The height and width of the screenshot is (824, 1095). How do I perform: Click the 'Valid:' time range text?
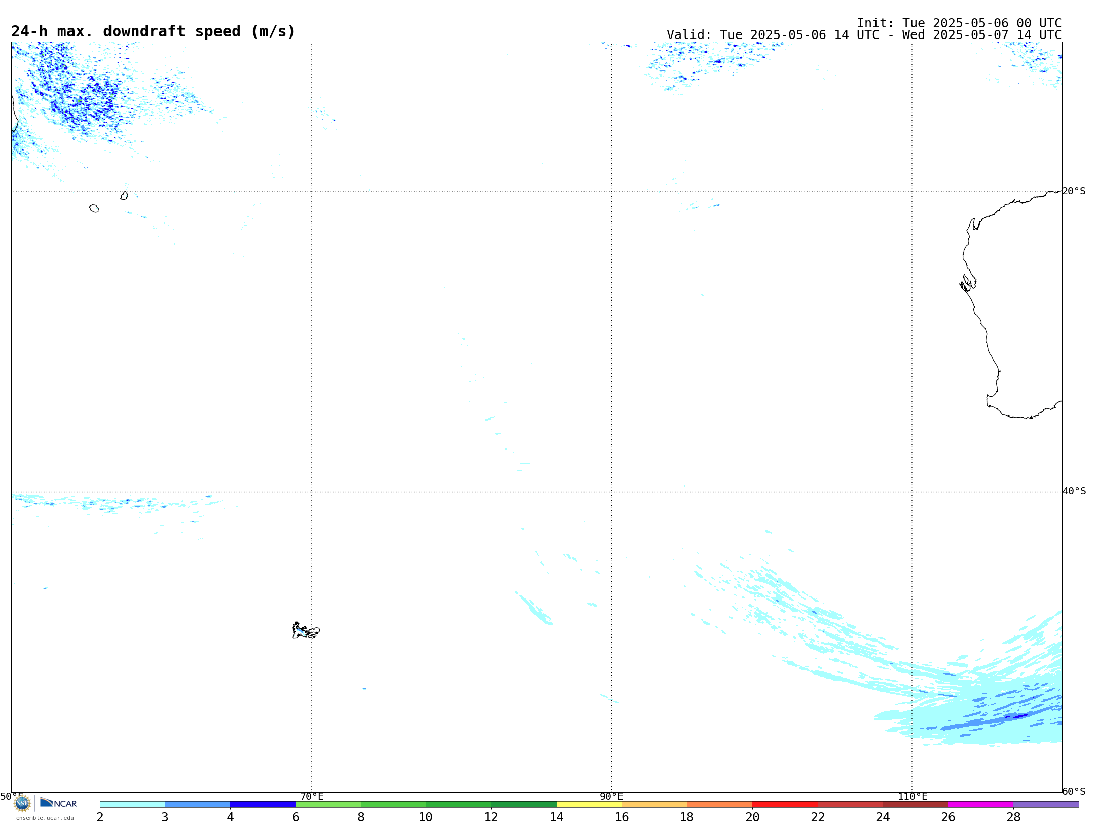864,35
